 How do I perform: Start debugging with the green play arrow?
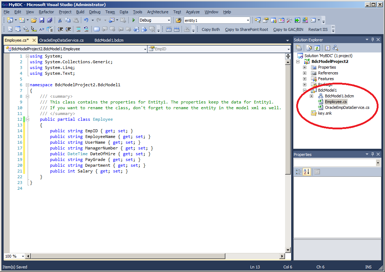pos(133,20)
